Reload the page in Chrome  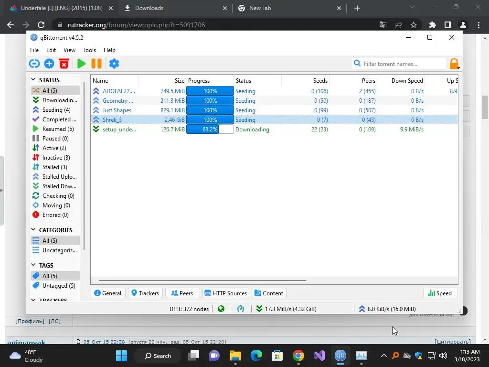click(x=41, y=25)
